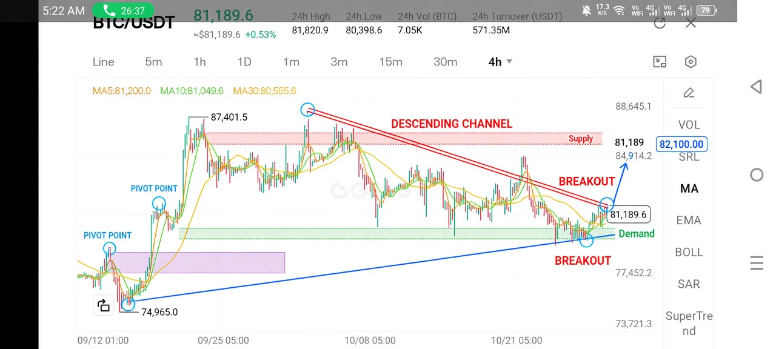Open the ongoing call pill 26:37
This screenshot has height=349, width=776.
tap(125, 11)
